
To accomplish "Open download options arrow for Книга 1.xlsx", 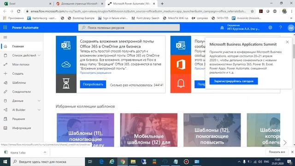I will [x=45, y=152].
